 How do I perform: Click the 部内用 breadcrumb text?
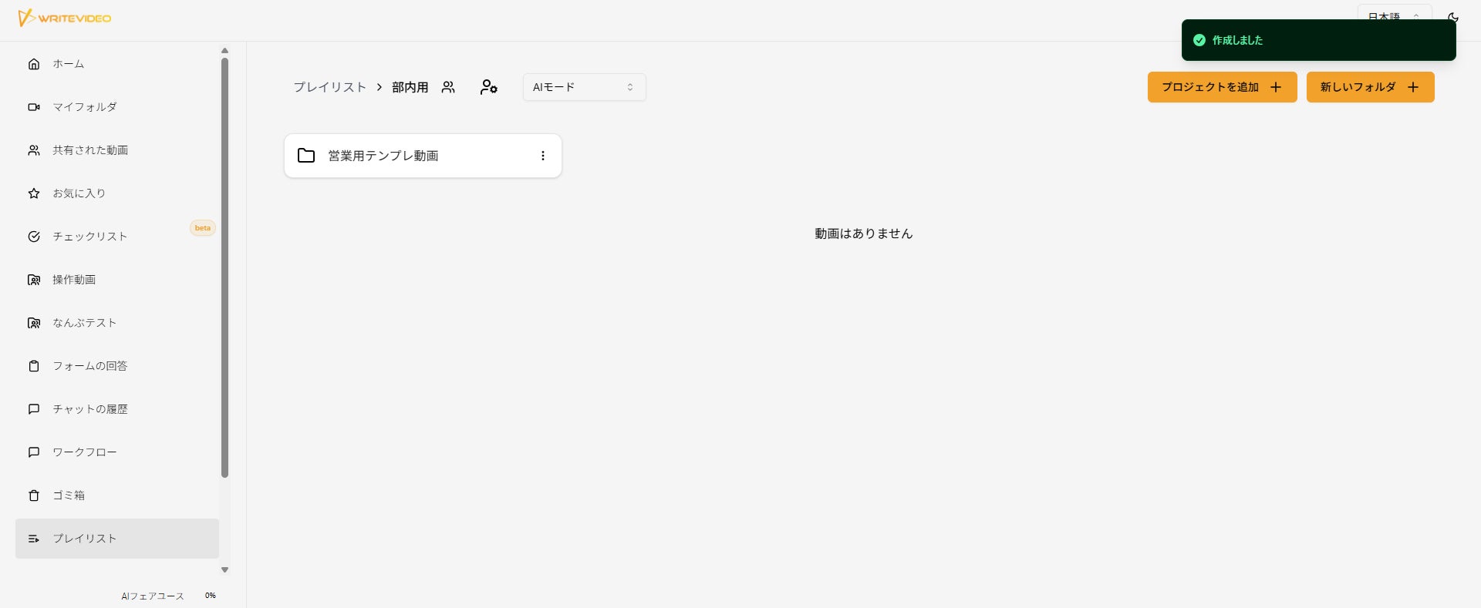(410, 87)
